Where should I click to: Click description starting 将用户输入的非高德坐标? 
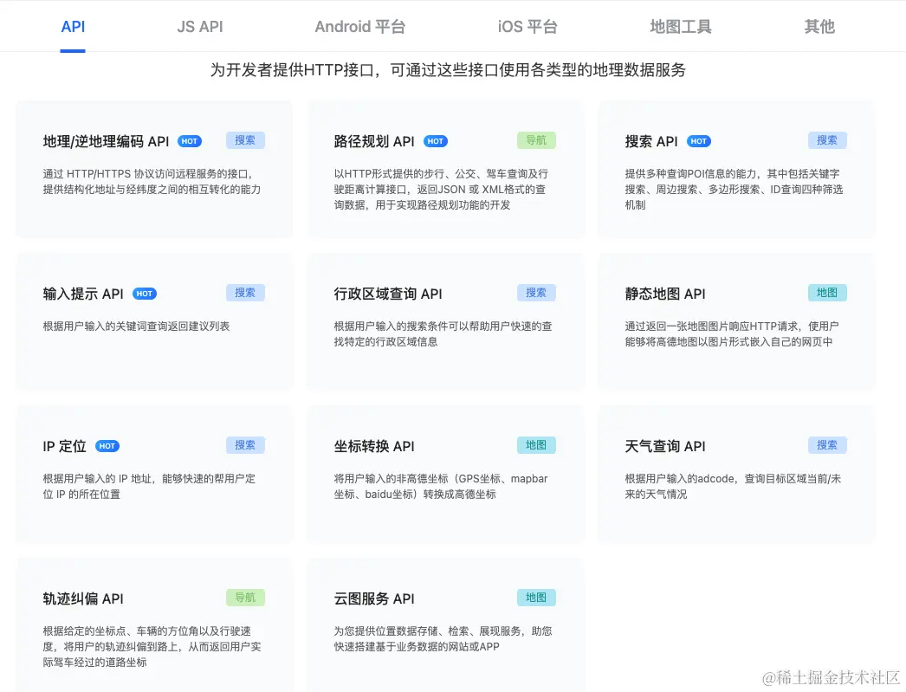point(441,487)
